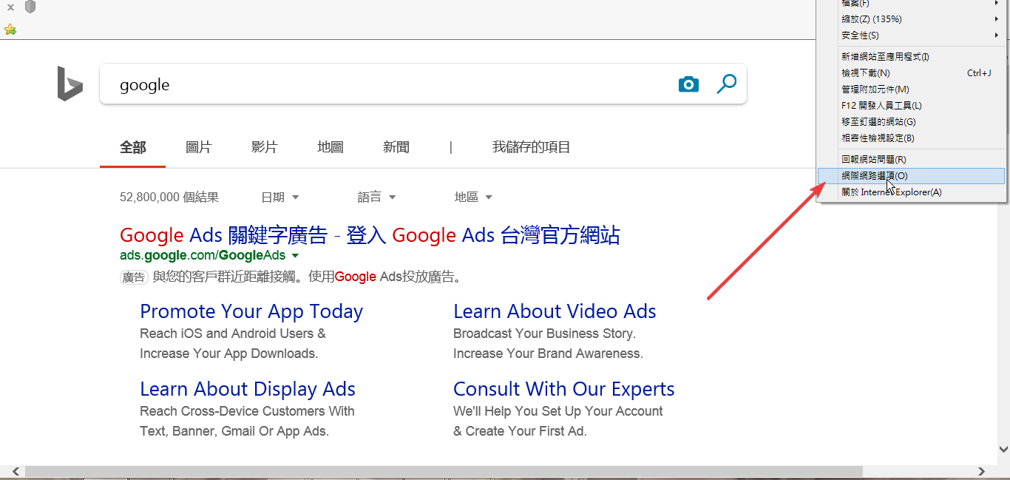Click the horizontal scrollbar right arrow

click(x=981, y=471)
